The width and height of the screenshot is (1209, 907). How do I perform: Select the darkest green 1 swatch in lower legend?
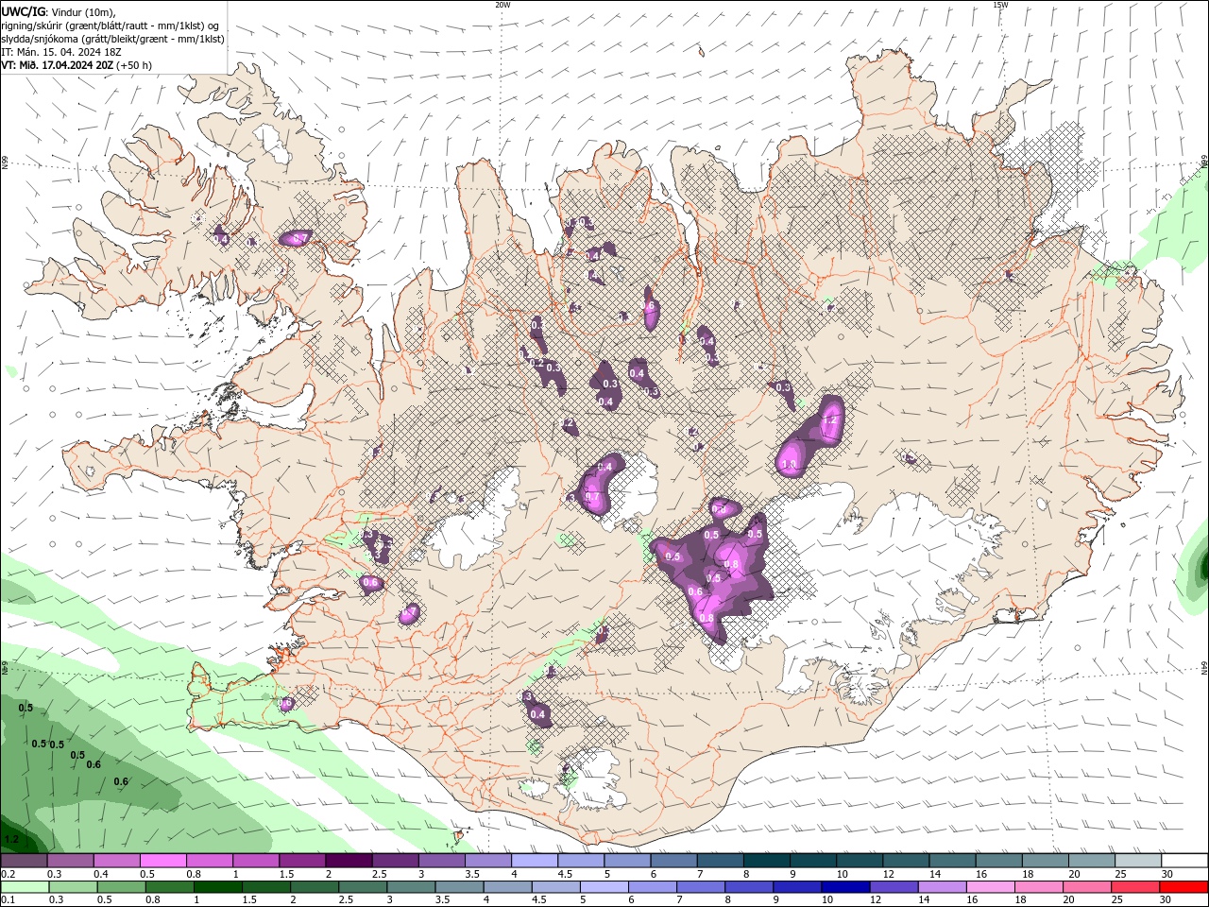pyautogui.click(x=217, y=887)
